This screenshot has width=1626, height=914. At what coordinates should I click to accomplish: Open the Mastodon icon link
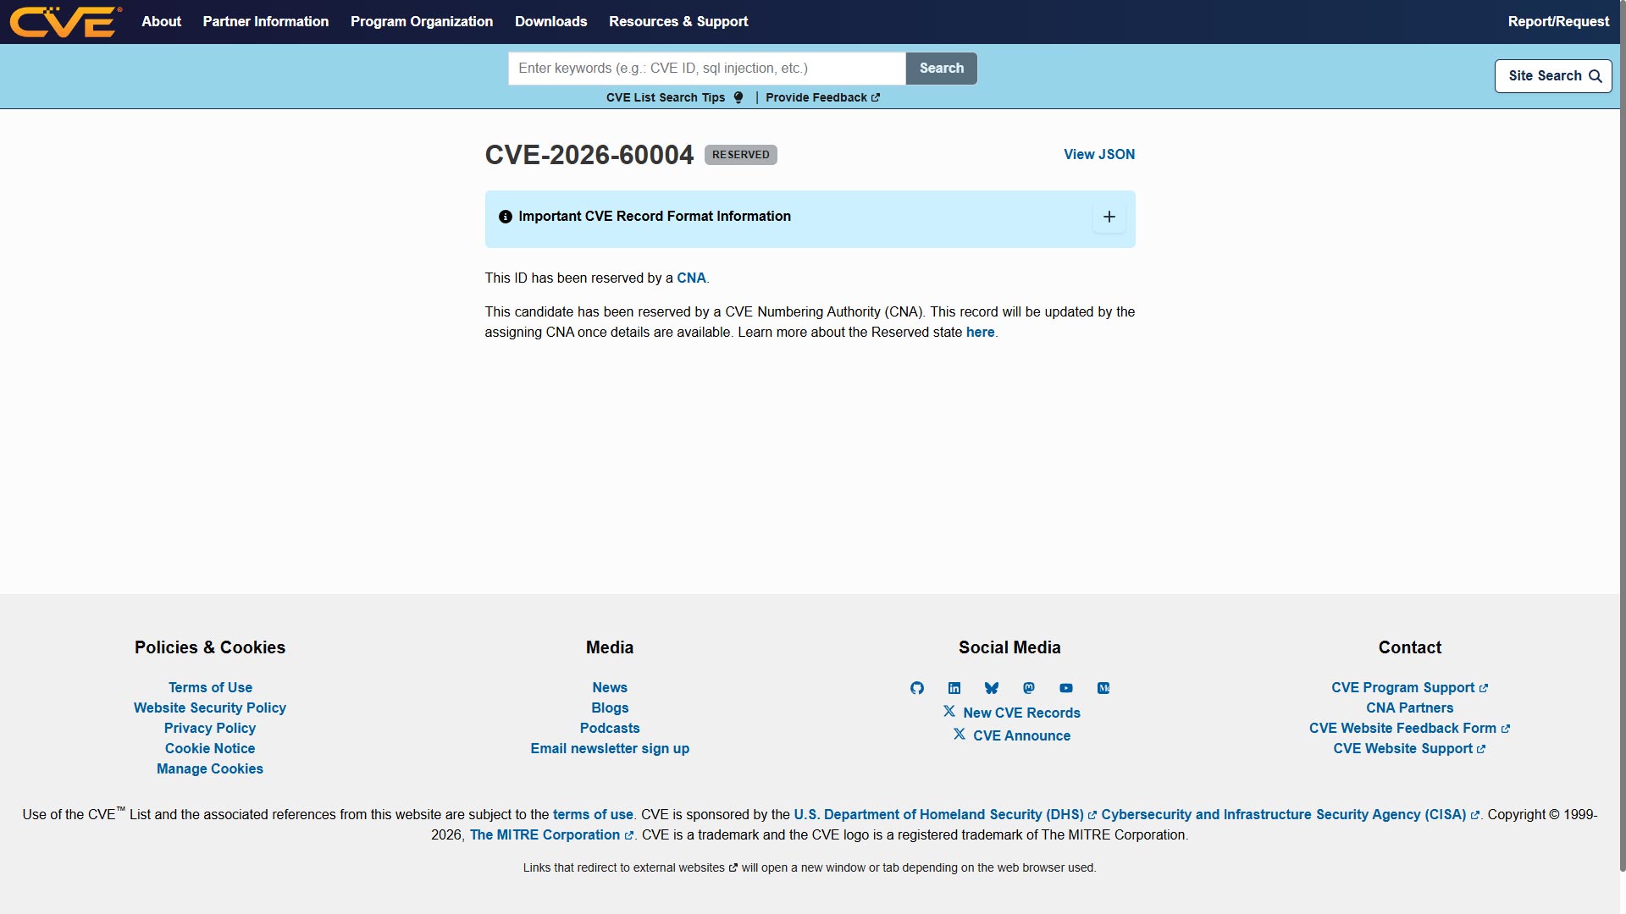pyautogui.click(x=1029, y=688)
